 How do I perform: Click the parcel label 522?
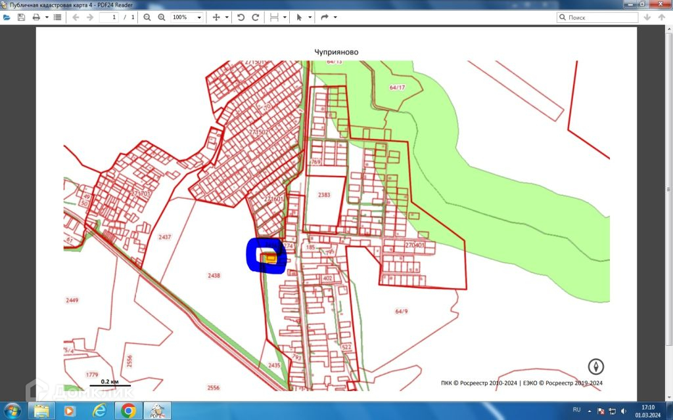coord(346,347)
